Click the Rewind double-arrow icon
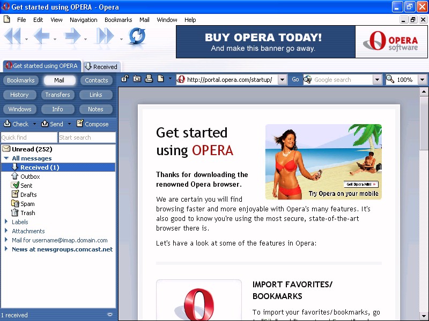 [x=13, y=36]
